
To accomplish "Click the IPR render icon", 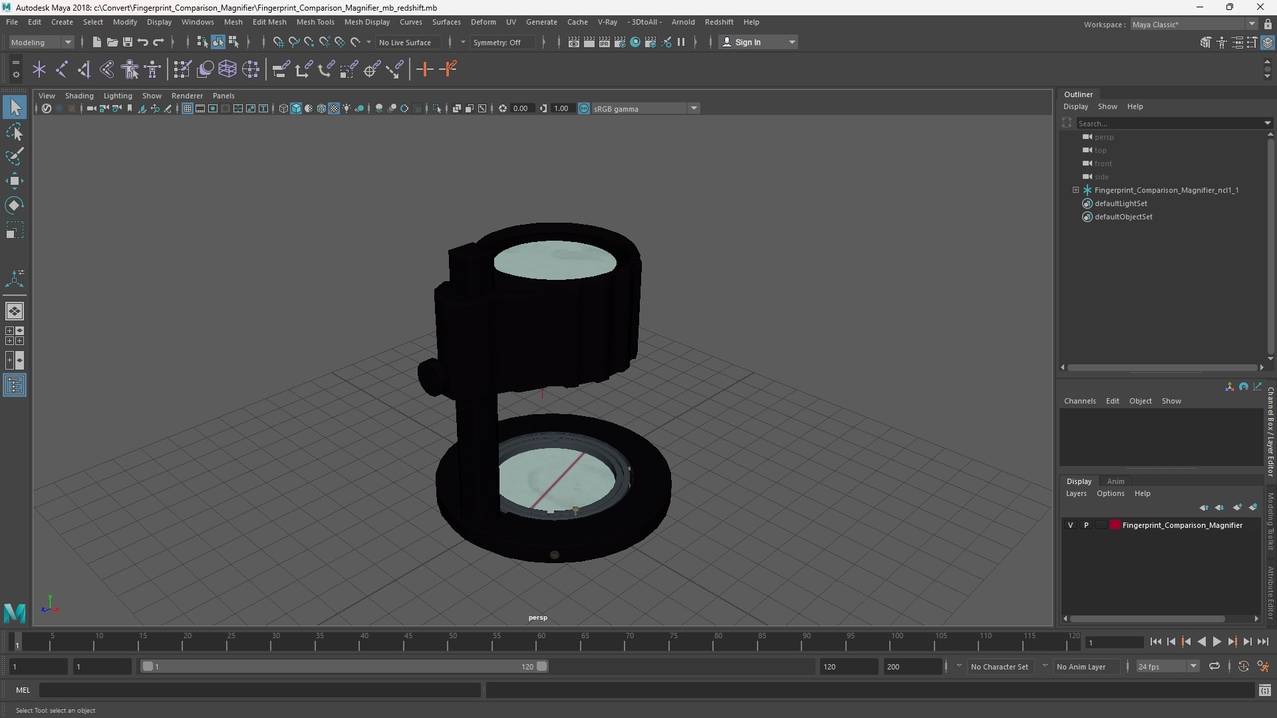I will [x=605, y=42].
